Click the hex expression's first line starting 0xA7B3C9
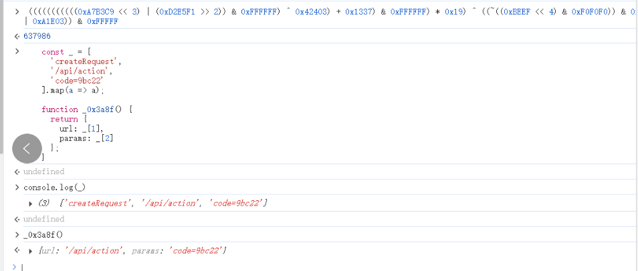 click(332, 12)
